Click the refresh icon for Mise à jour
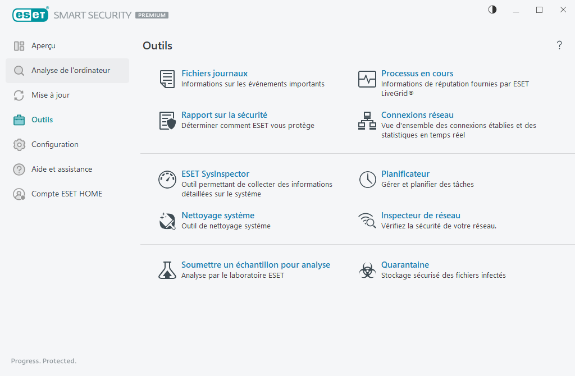 (19, 95)
